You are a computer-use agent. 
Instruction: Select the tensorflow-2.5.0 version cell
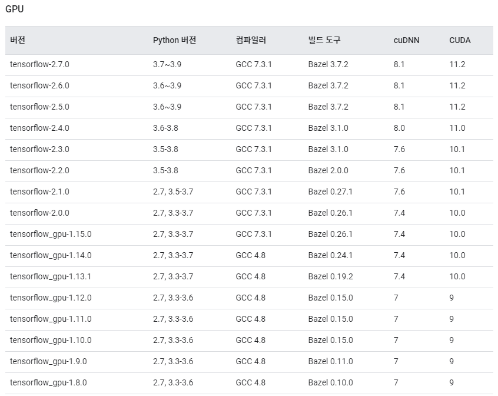(x=39, y=107)
